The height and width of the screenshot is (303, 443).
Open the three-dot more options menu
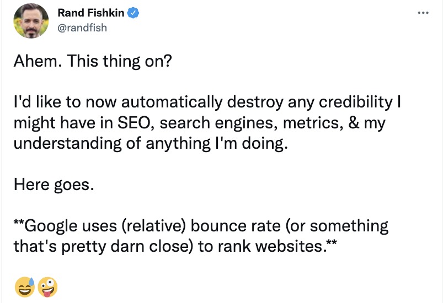(423, 13)
